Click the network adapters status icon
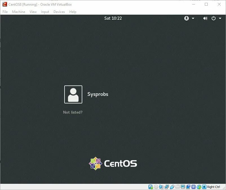 (x=167, y=187)
